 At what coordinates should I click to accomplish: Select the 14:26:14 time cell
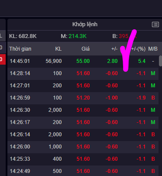[20, 135]
